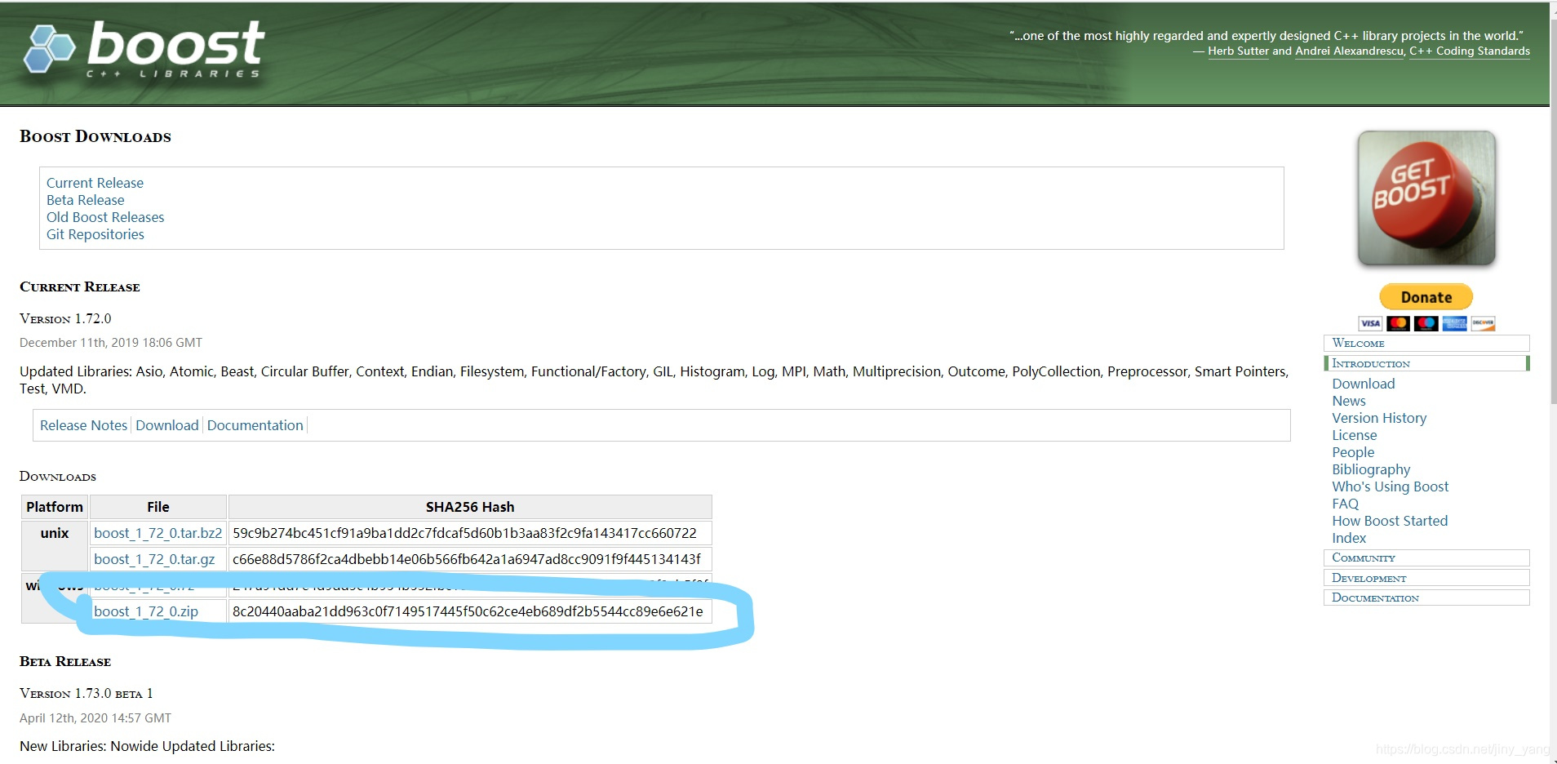1557x764 pixels.
Task: Open Who's Using Boost sidebar link
Action: [1391, 486]
